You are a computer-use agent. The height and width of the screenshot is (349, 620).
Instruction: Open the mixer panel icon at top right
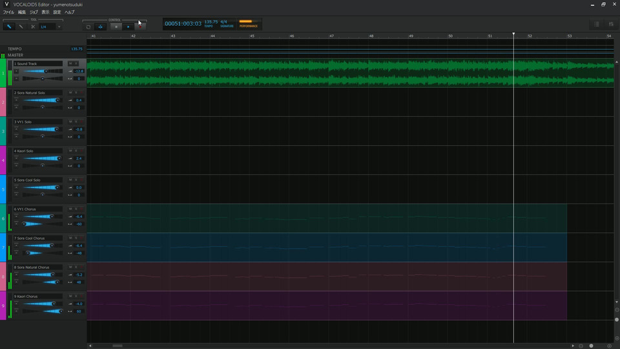coord(610,25)
